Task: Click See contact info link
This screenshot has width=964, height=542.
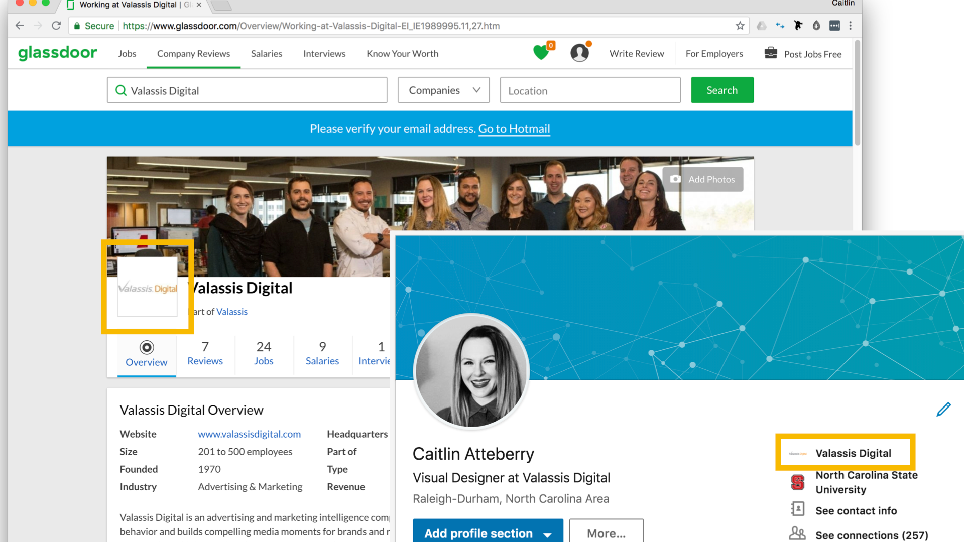Action: click(x=856, y=510)
